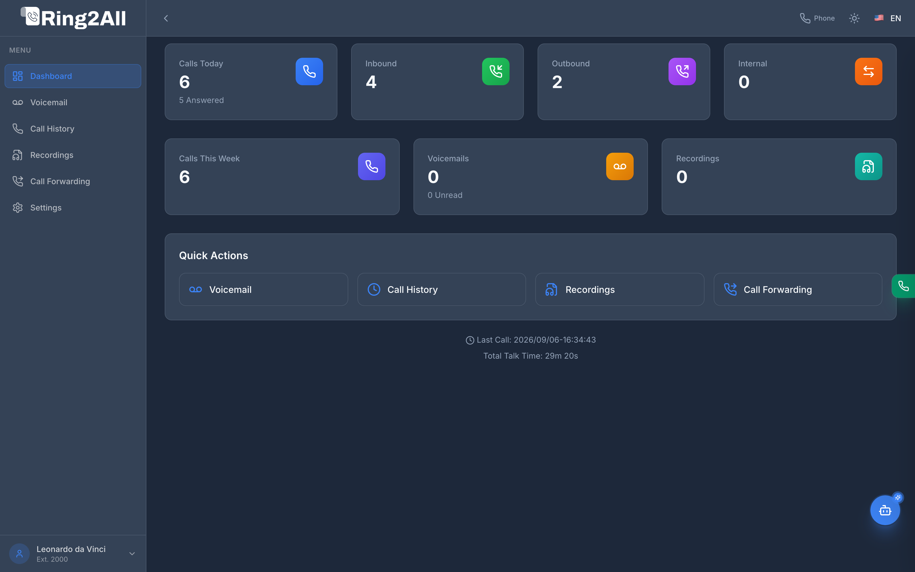The width and height of the screenshot is (915, 572).
Task: Click the Calls This Week phone icon
Action: (x=372, y=166)
